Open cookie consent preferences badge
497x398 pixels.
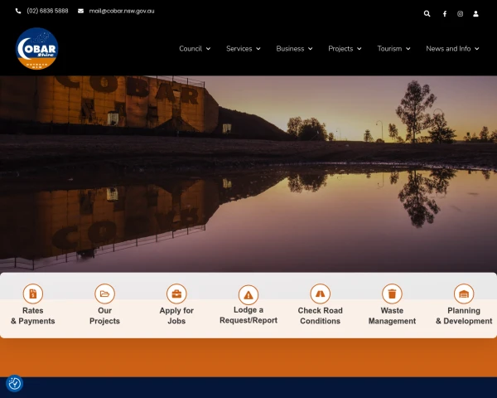(14, 383)
